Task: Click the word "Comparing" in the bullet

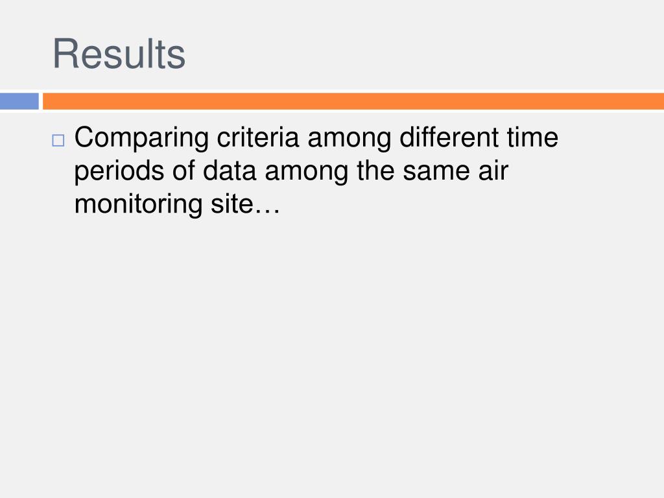Action: tap(141, 139)
